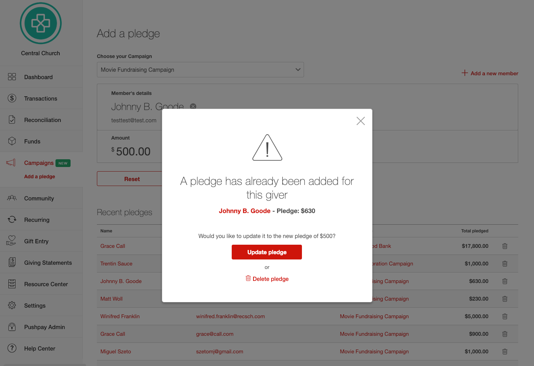
Task: Delete Miguel Szeto's pledge
Action: coord(505,352)
